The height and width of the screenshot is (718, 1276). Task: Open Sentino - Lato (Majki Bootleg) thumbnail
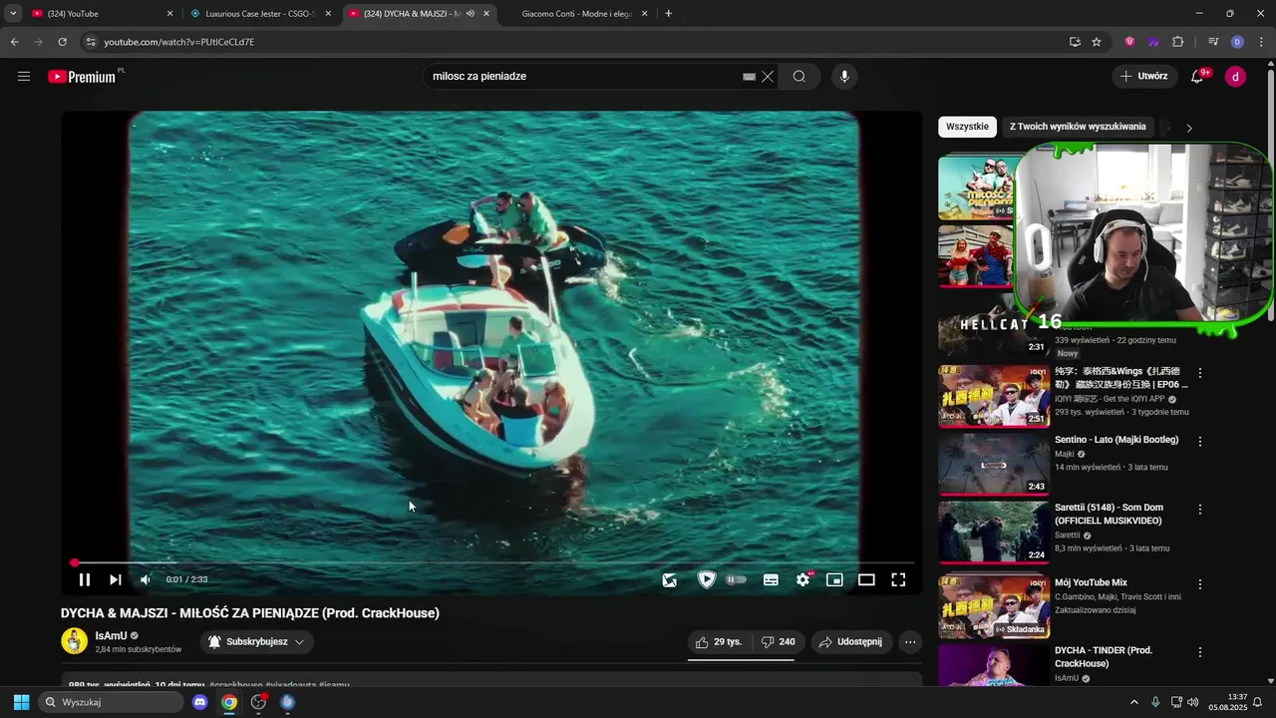click(993, 464)
